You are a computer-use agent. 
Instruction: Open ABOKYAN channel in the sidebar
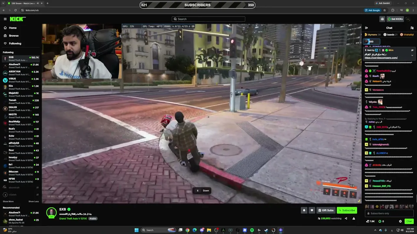tap(21, 73)
